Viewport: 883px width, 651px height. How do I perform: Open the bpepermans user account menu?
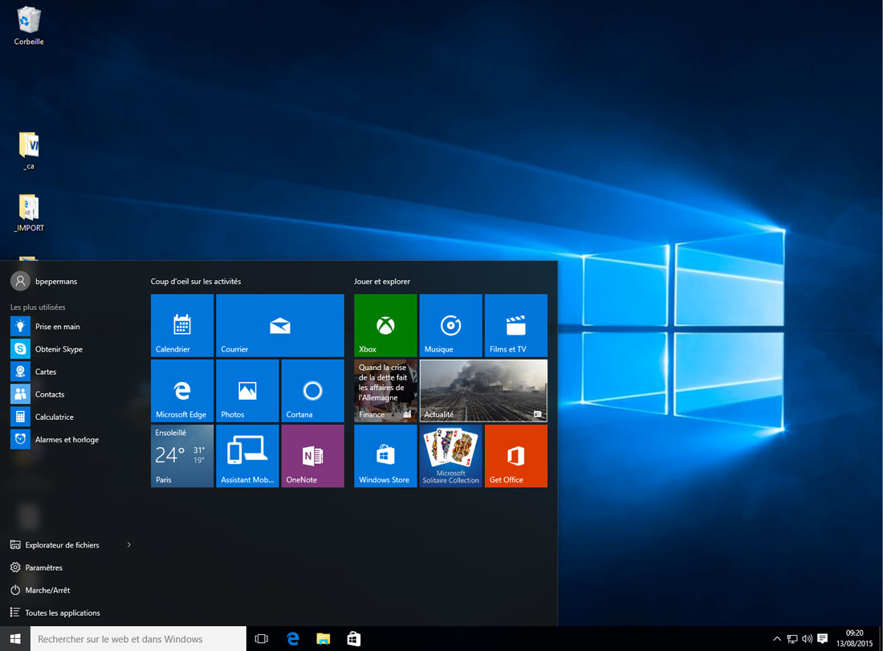click(44, 281)
